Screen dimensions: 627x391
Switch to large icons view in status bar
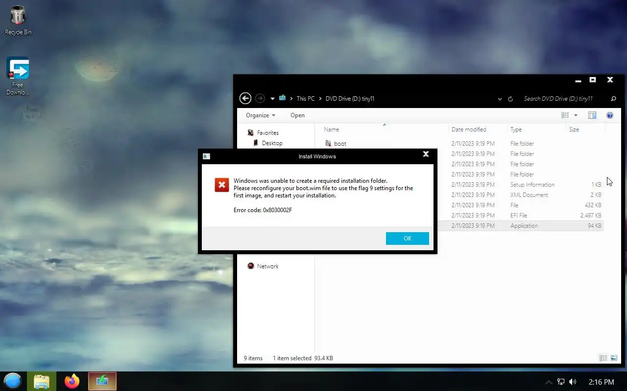point(614,358)
